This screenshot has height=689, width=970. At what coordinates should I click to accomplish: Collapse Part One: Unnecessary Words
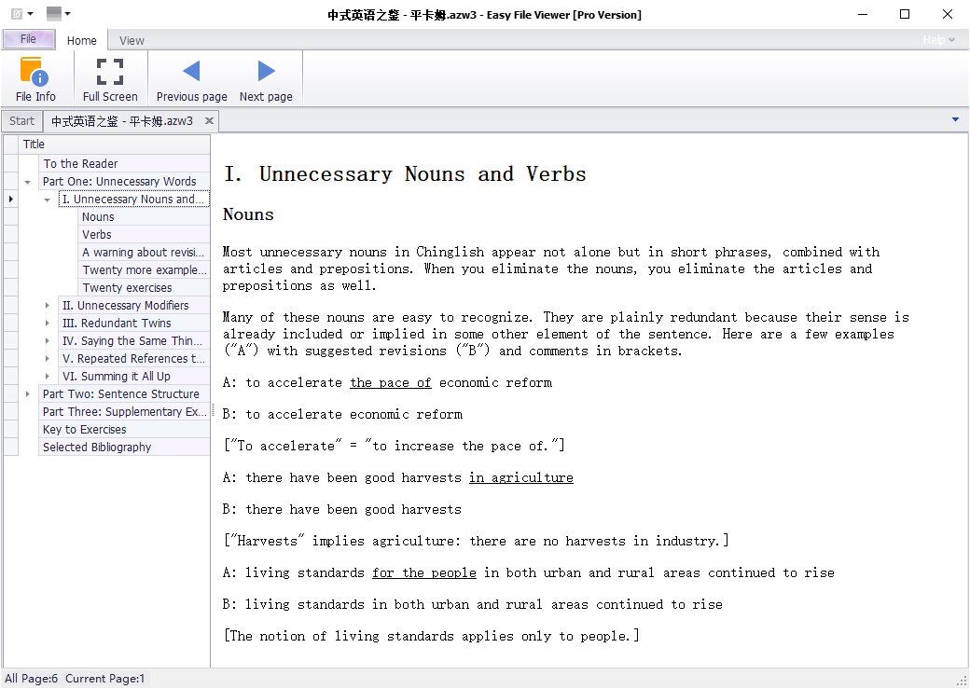click(x=28, y=182)
